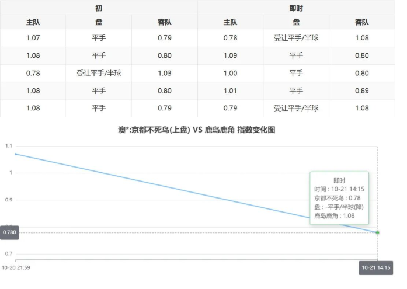
Task: Click the 1.00 live home odds cell
Action: coord(230,74)
